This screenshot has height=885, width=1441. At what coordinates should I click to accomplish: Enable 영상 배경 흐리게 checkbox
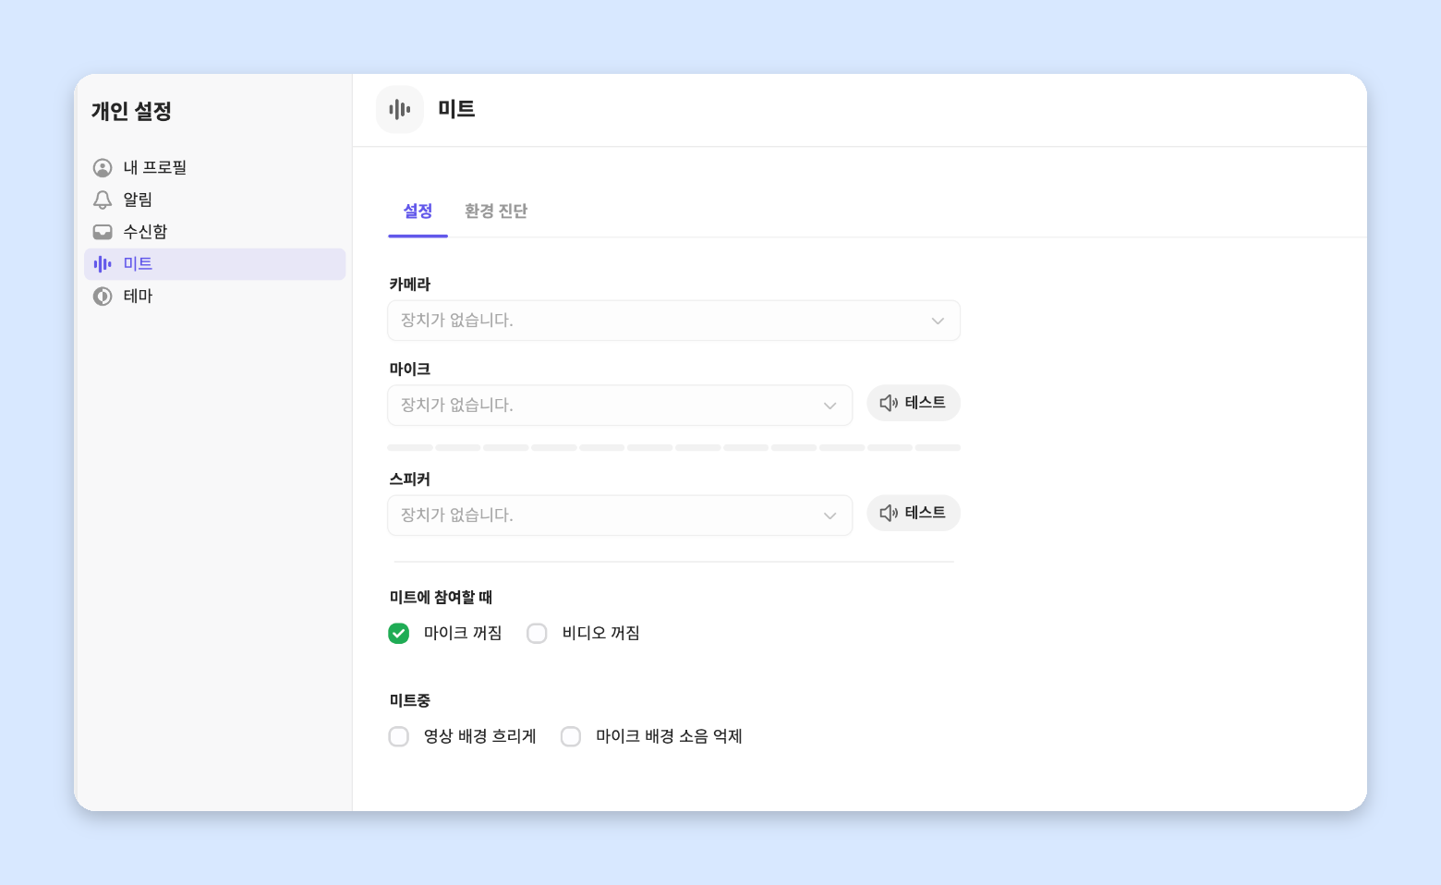coord(399,736)
